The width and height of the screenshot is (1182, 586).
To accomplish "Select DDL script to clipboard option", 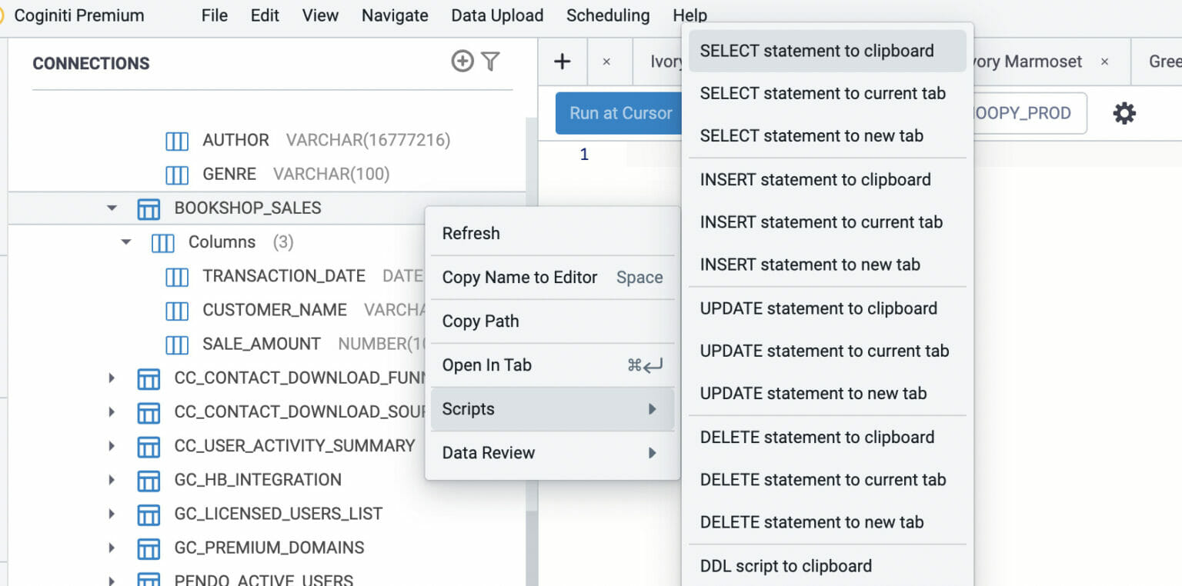I will coord(785,565).
